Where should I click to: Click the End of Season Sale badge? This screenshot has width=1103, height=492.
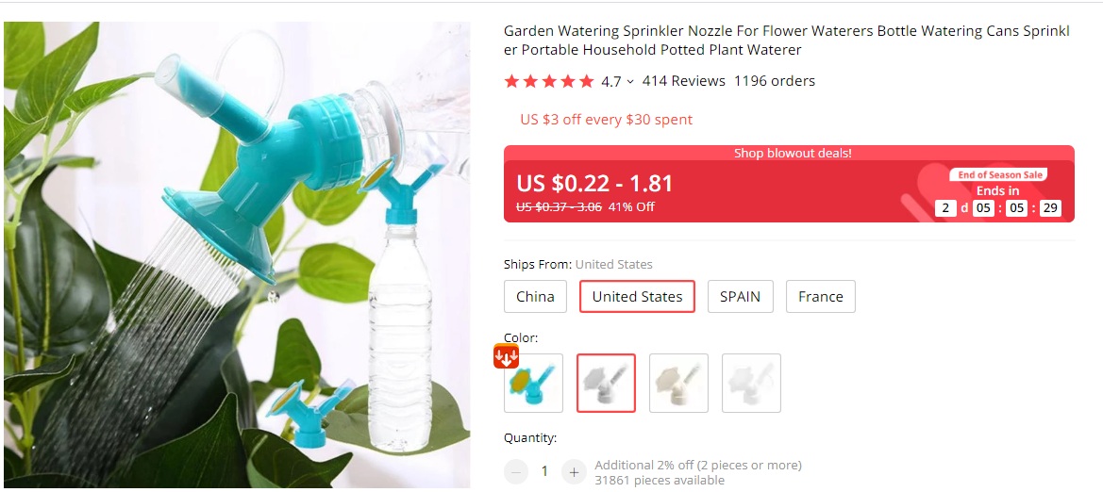pyautogui.click(x=997, y=175)
